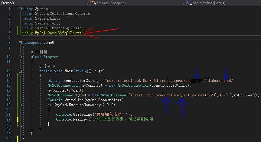Click 'server=localhost' in connection string
Screen dimensions: 261x142
pos(124,81)
